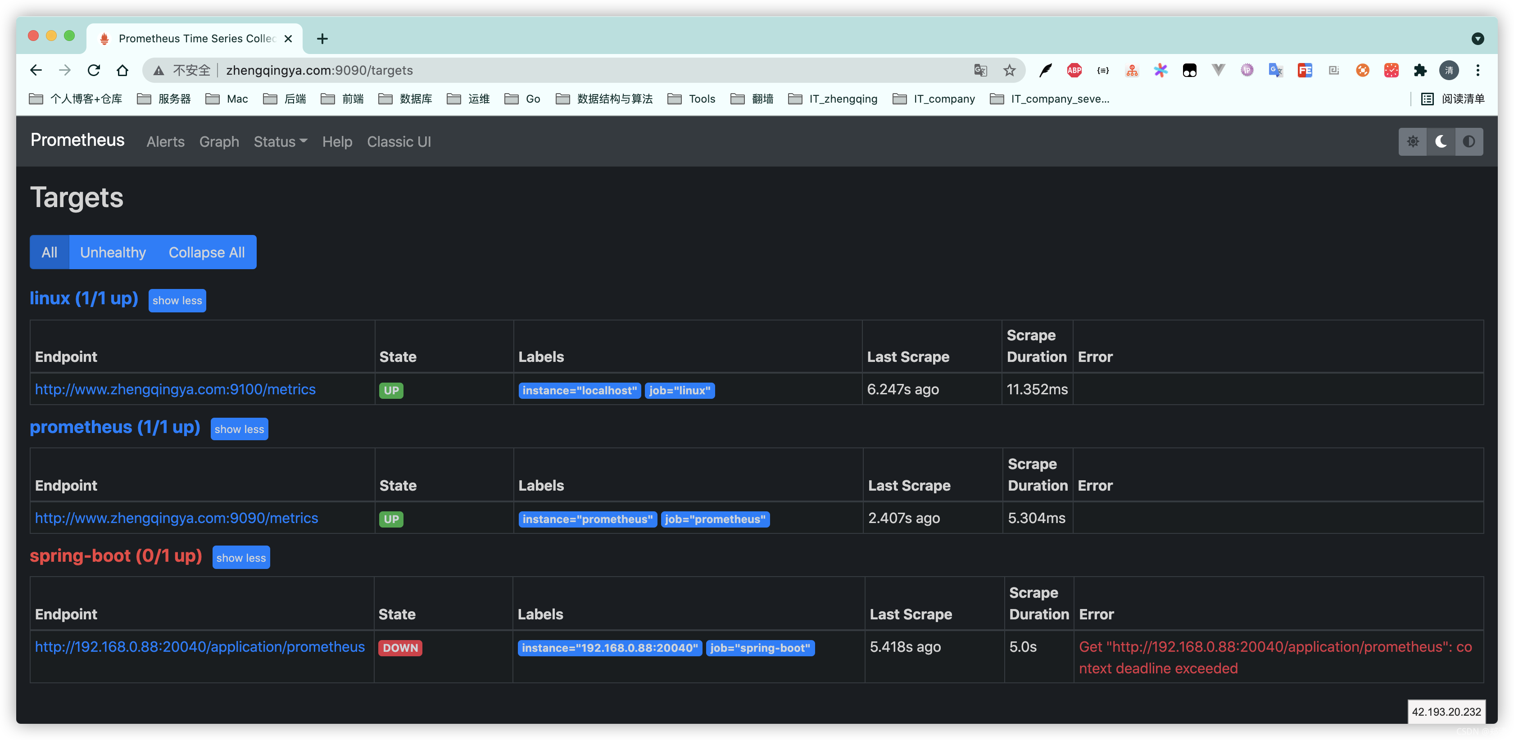Click the DOWN state badge
Screen dimensions: 1514x740
coord(400,648)
